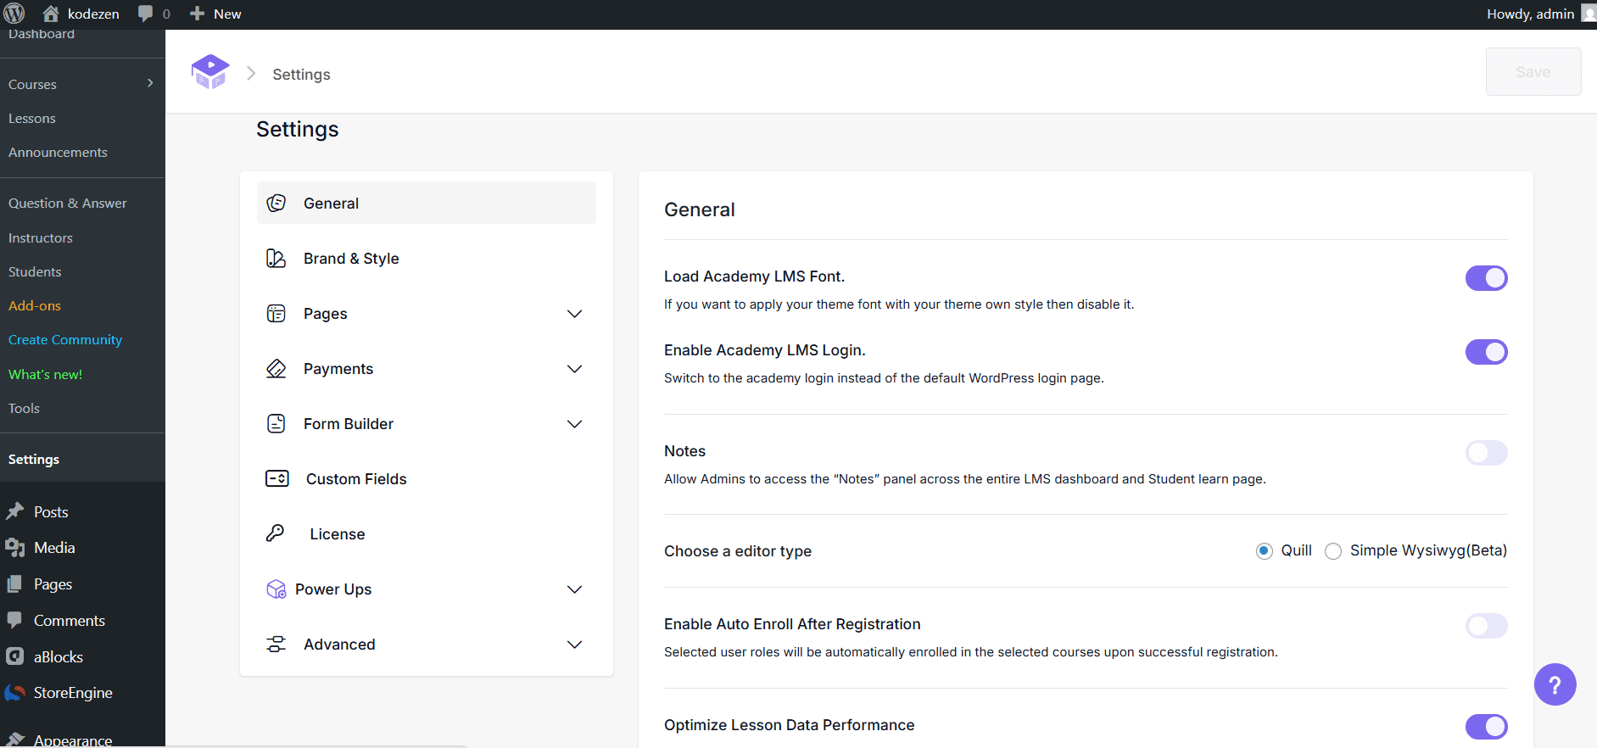The height and width of the screenshot is (748, 1597).
Task: Expand the Advanced section chevron
Action: (x=574, y=645)
